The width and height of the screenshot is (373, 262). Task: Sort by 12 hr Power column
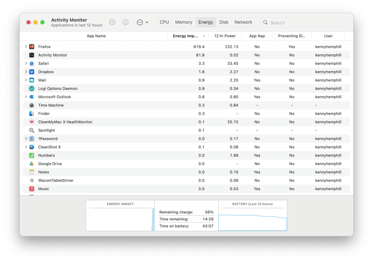click(x=225, y=36)
